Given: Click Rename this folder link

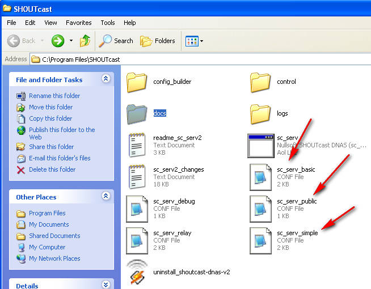Looking at the screenshot, I should 54,96.
